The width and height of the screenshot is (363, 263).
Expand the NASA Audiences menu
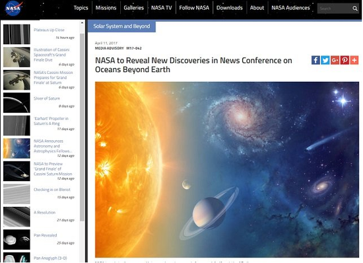(x=290, y=8)
